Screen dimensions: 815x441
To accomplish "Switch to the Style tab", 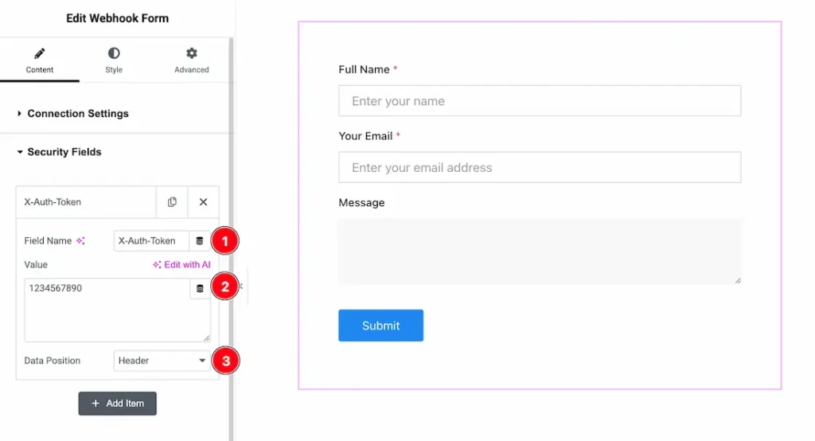I will 114,61.
